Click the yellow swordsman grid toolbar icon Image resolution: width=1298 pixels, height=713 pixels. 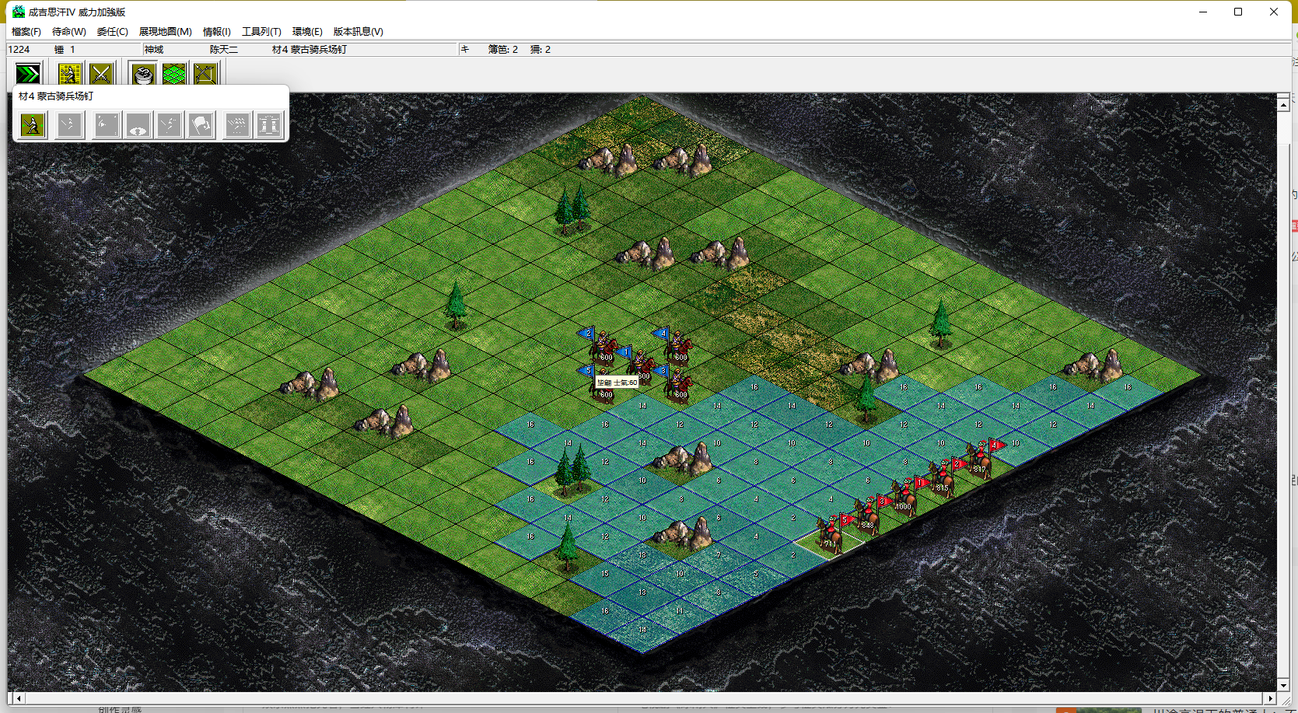coord(70,75)
